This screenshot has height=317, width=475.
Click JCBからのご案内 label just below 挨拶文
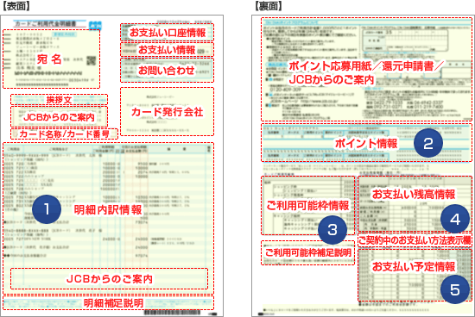pos(59,117)
